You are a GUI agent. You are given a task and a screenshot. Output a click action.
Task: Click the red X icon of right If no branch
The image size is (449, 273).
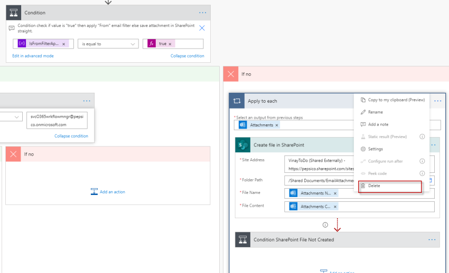(x=231, y=74)
